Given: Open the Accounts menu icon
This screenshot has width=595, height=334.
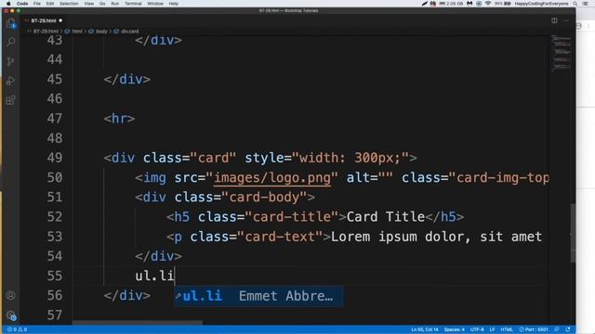Looking at the screenshot, I should pyautogui.click(x=10, y=295).
